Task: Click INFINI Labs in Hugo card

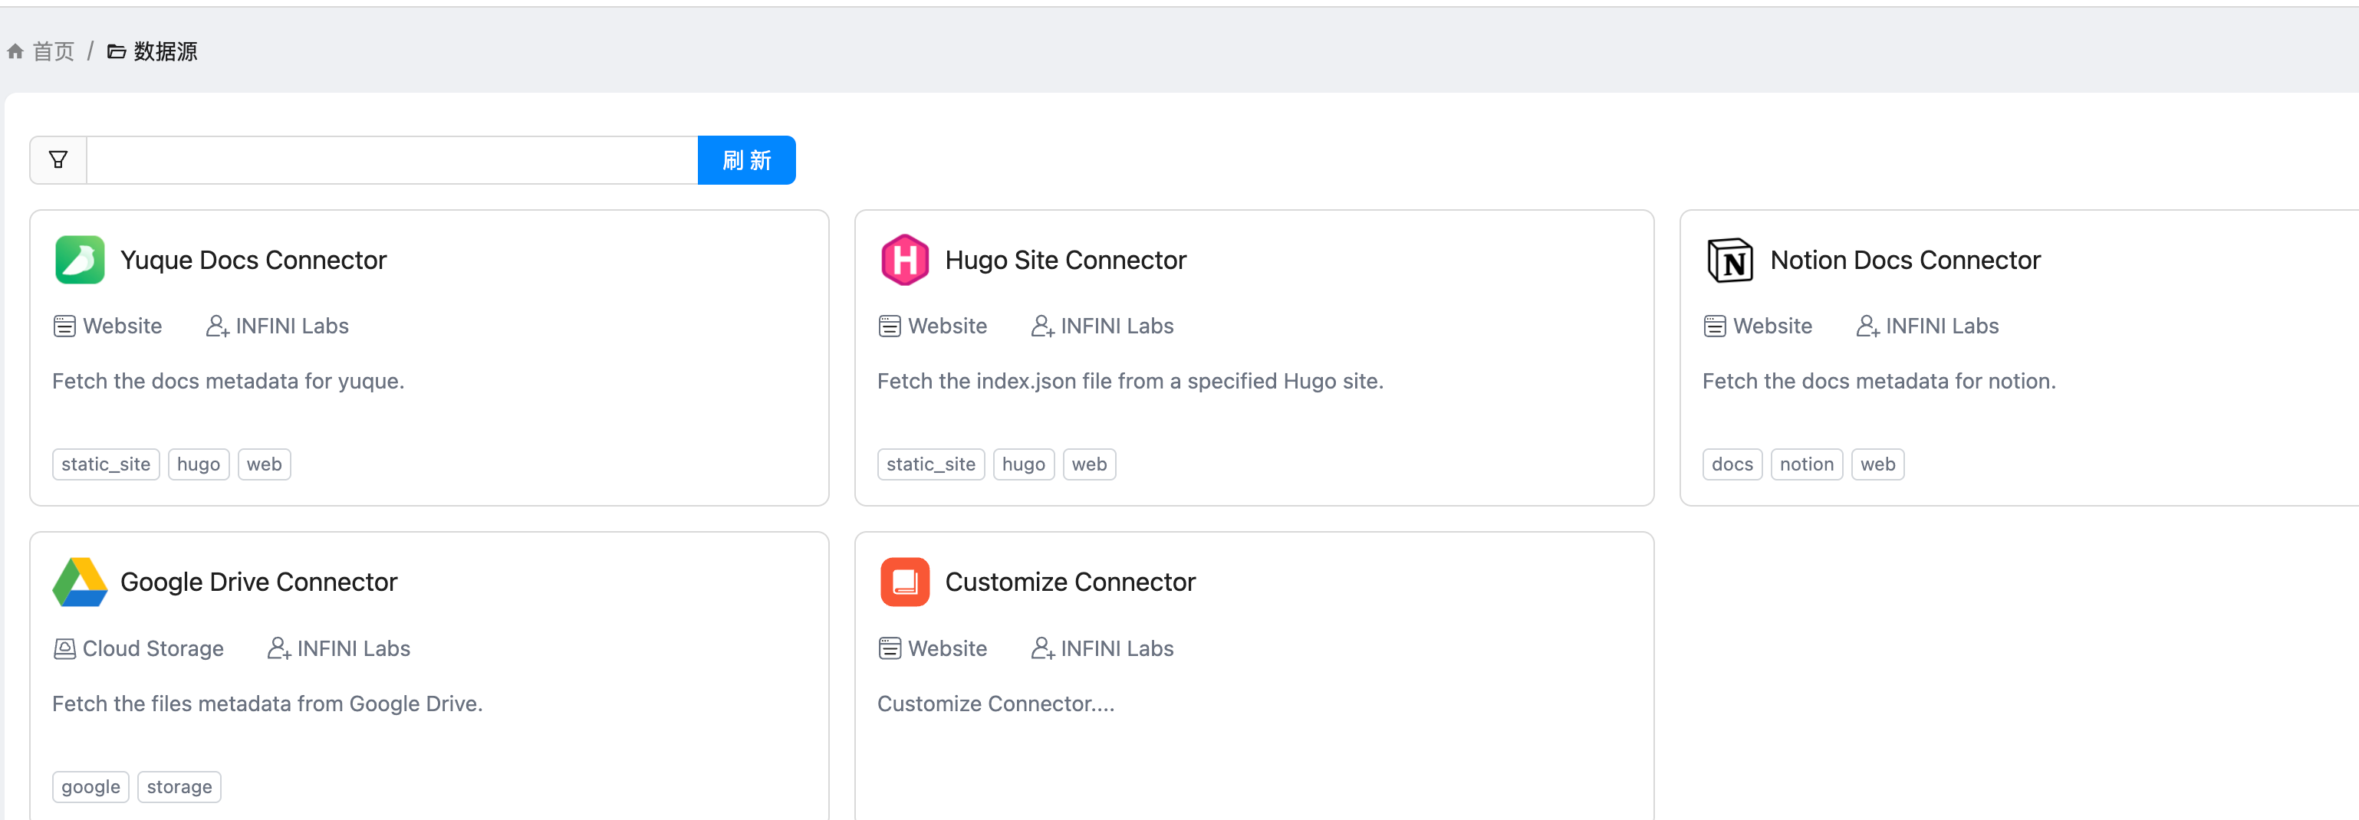Action: (x=1117, y=326)
